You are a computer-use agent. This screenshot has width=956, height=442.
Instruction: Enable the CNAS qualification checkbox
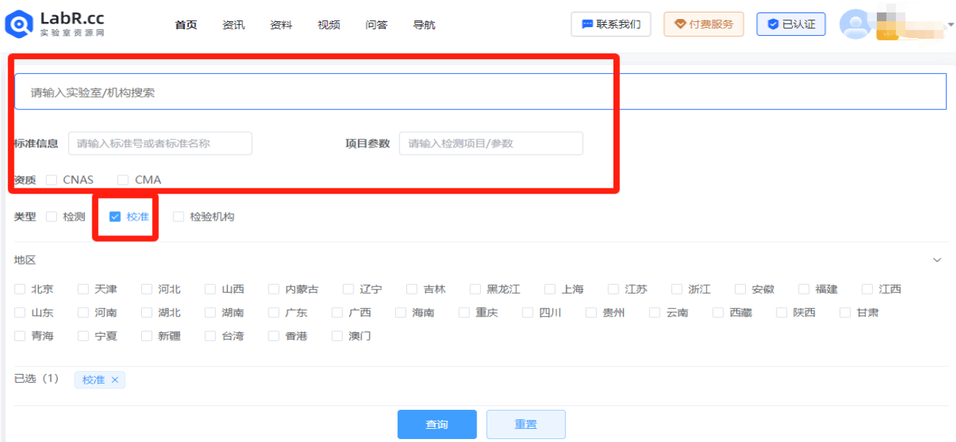tap(52, 180)
